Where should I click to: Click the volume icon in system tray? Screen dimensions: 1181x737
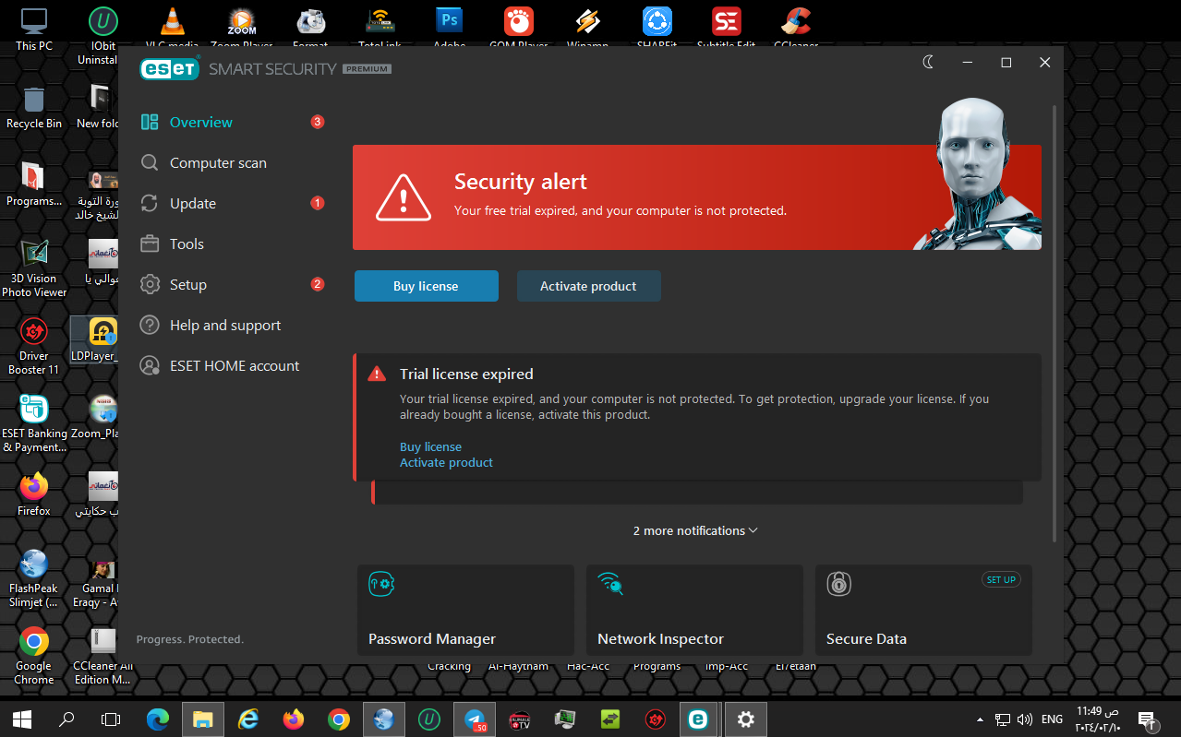pyautogui.click(x=1024, y=719)
